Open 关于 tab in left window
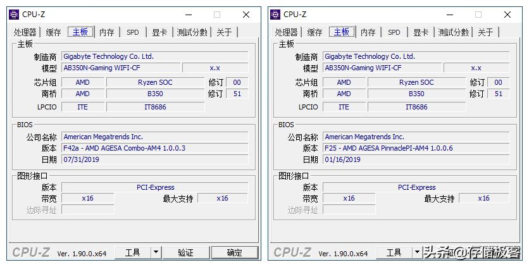 tap(225, 32)
